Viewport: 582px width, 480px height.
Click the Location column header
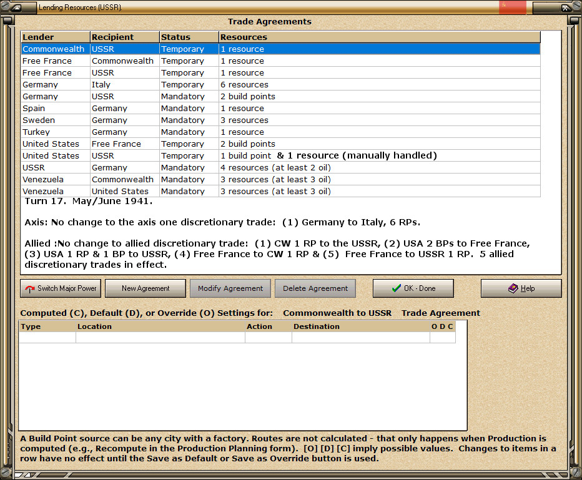(160, 326)
